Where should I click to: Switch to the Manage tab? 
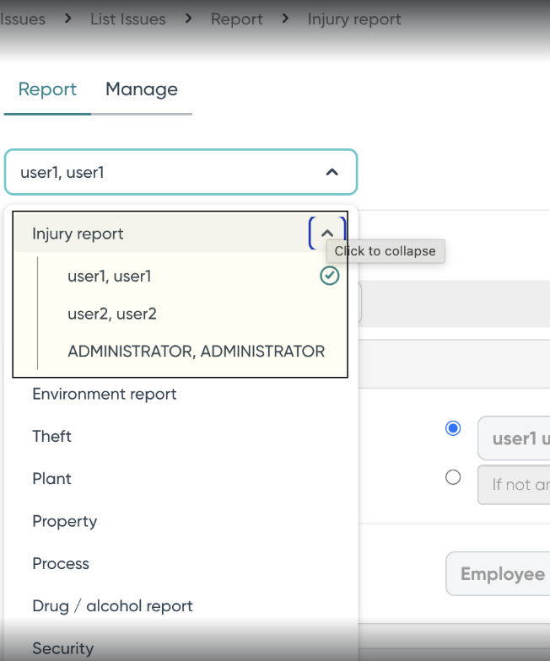coord(142,89)
